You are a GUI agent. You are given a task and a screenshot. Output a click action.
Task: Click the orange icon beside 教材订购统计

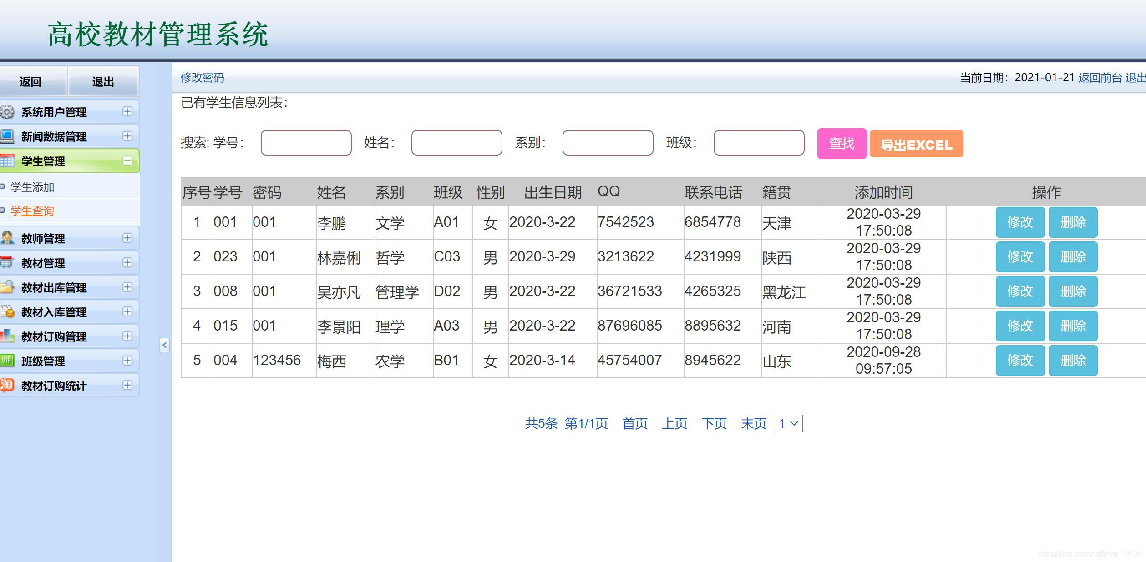point(7,385)
